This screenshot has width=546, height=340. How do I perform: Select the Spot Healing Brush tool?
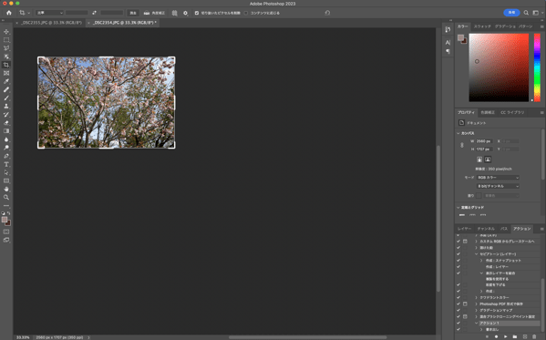pyautogui.click(x=6, y=90)
